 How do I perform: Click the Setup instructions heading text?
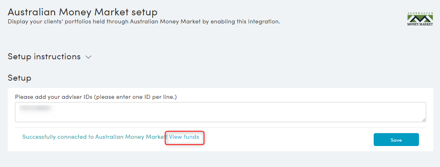[x=44, y=56]
